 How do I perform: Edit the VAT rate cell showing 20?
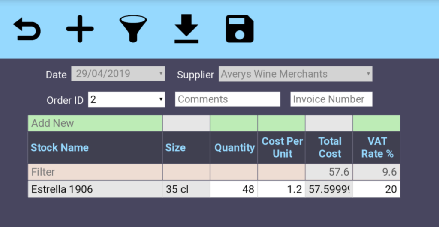[x=376, y=189]
